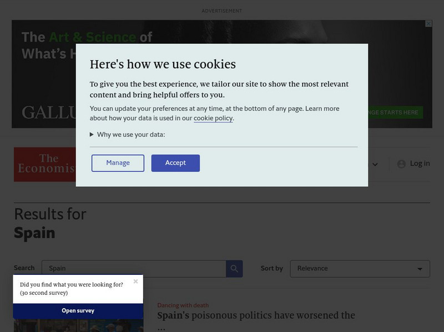The width and height of the screenshot is (444, 332).
Task: Open the Sort by Relevance dropdown
Action: (360, 269)
